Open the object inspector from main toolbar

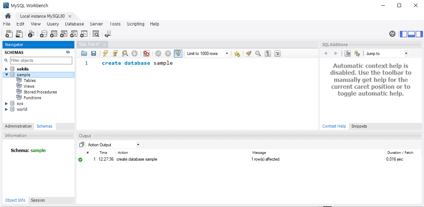31,34
